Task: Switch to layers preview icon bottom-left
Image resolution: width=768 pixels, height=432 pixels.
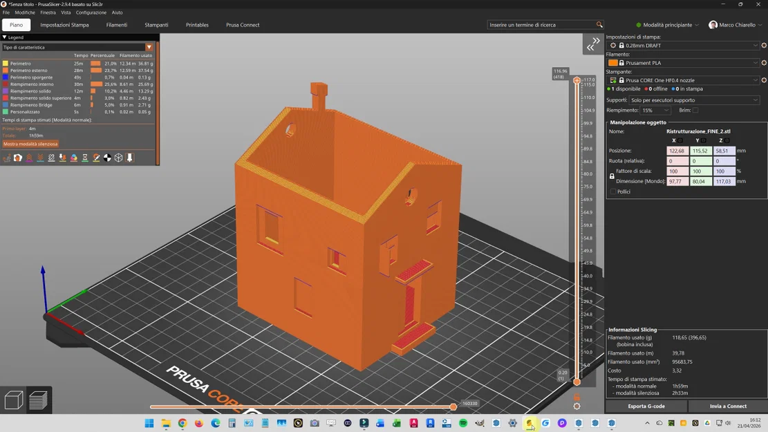Action: click(38, 400)
